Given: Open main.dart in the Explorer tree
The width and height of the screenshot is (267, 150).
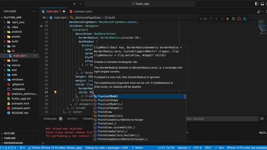Looking at the screenshot, I should click(20, 55).
